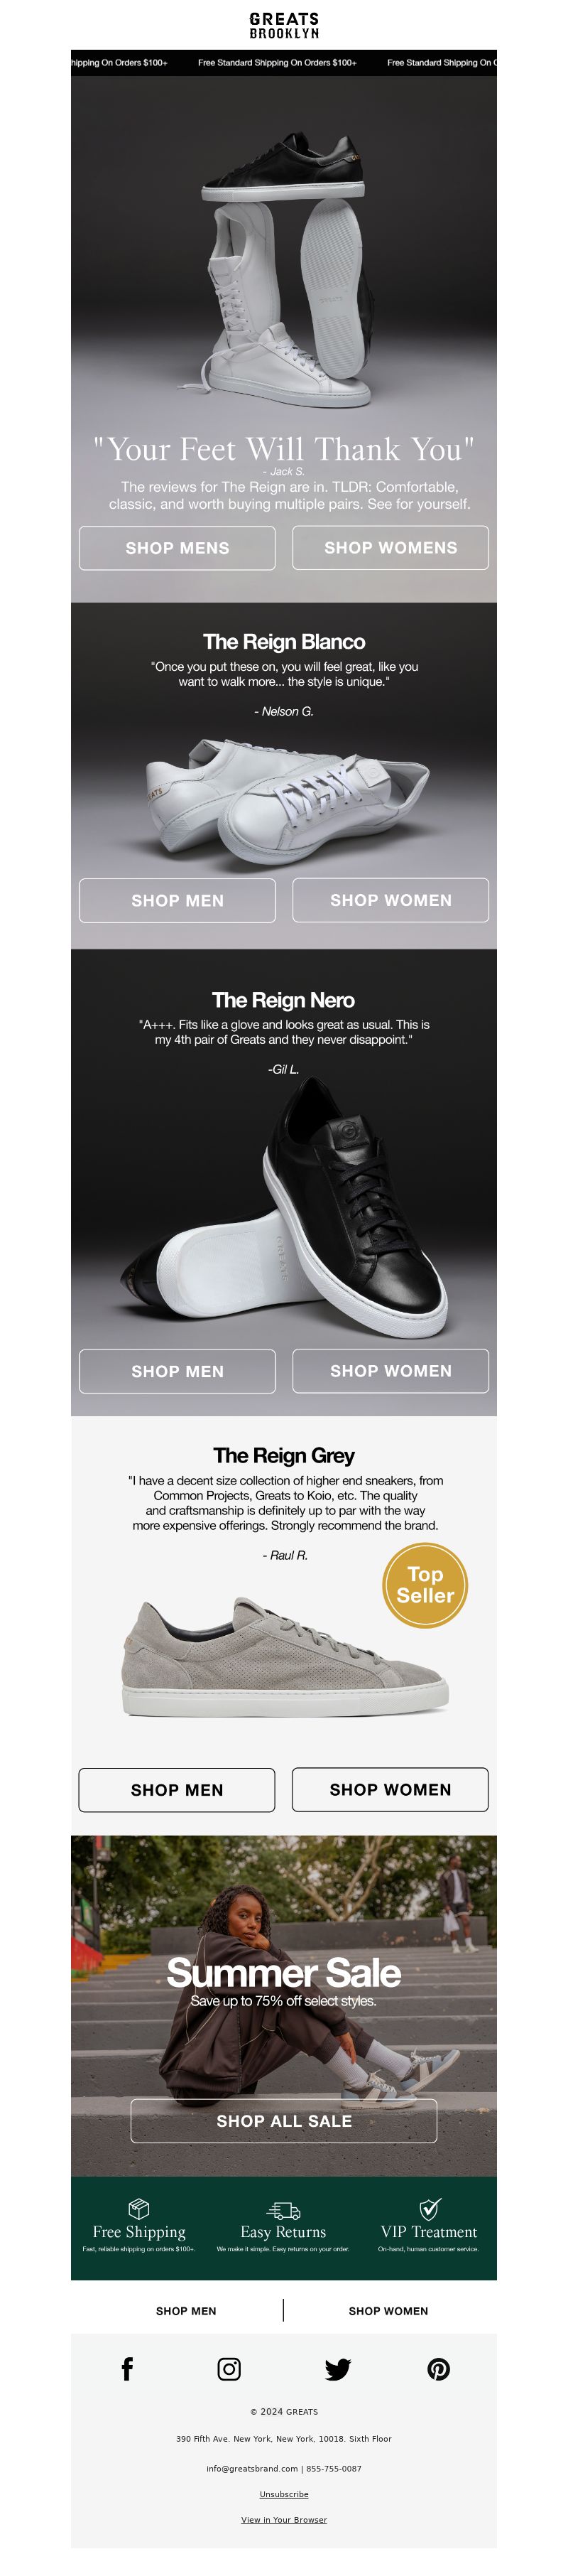Shop Women for The Reign Nero
The image size is (568, 2576).
tap(390, 1371)
